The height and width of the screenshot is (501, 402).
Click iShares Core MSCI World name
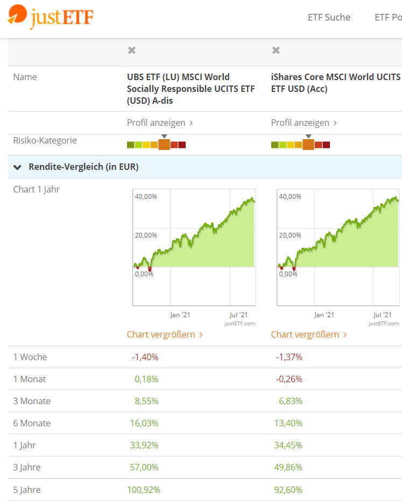(336, 83)
